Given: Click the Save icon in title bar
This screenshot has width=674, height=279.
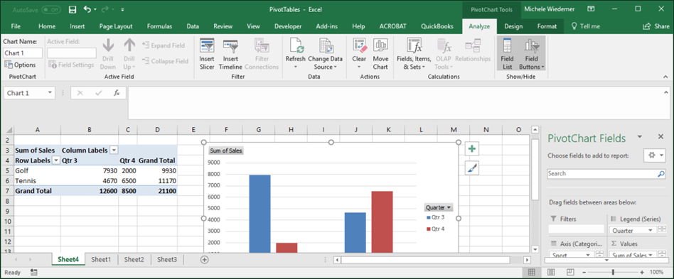Looking at the screenshot, I should point(73,9).
